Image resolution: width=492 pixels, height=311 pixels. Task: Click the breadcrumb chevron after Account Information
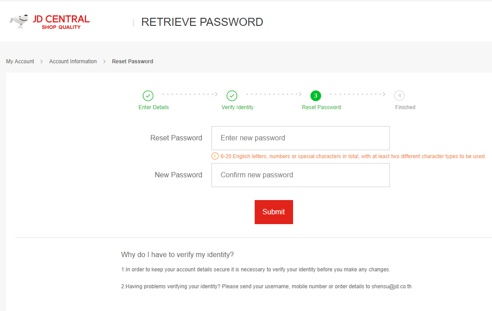[104, 61]
